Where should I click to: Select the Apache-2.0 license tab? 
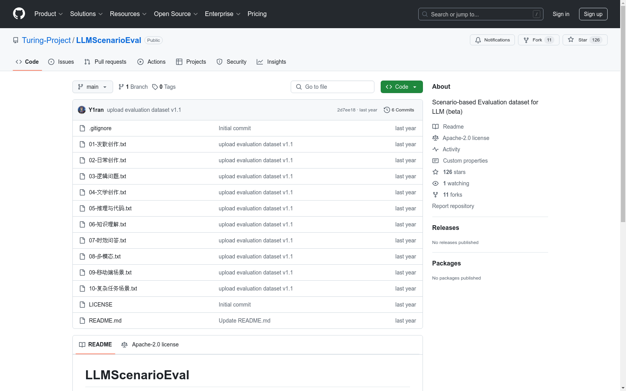(x=150, y=344)
